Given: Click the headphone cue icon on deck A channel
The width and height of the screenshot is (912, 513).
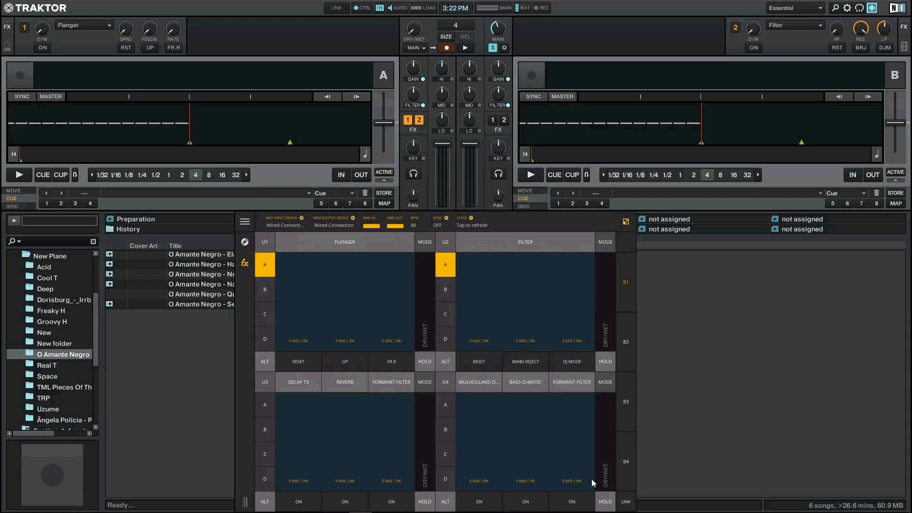Looking at the screenshot, I should 413,174.
